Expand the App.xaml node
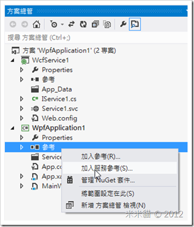The width and height of the screenshot is (194, 227). coord(21,176)
